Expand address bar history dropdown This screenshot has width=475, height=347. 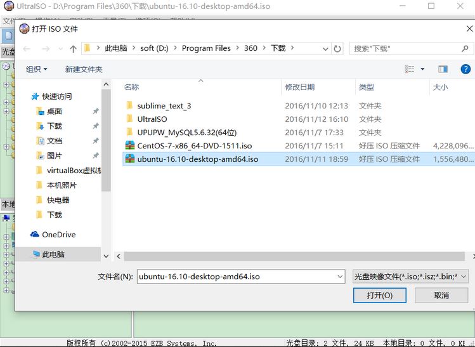pyautogui.click(x=325, y=48)
